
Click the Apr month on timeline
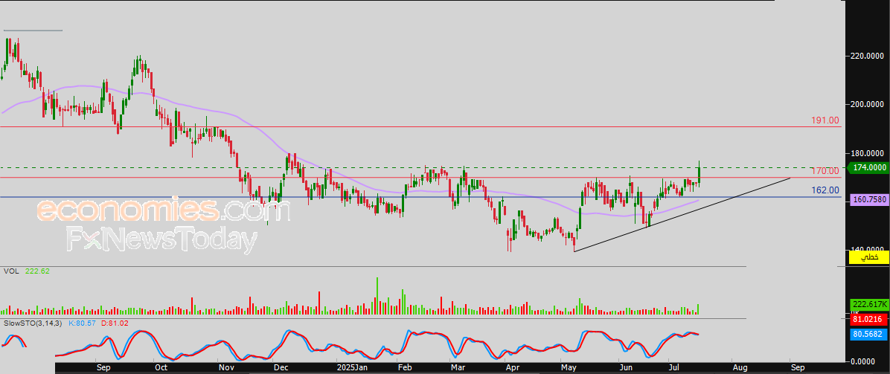click(x=512, y=368)
